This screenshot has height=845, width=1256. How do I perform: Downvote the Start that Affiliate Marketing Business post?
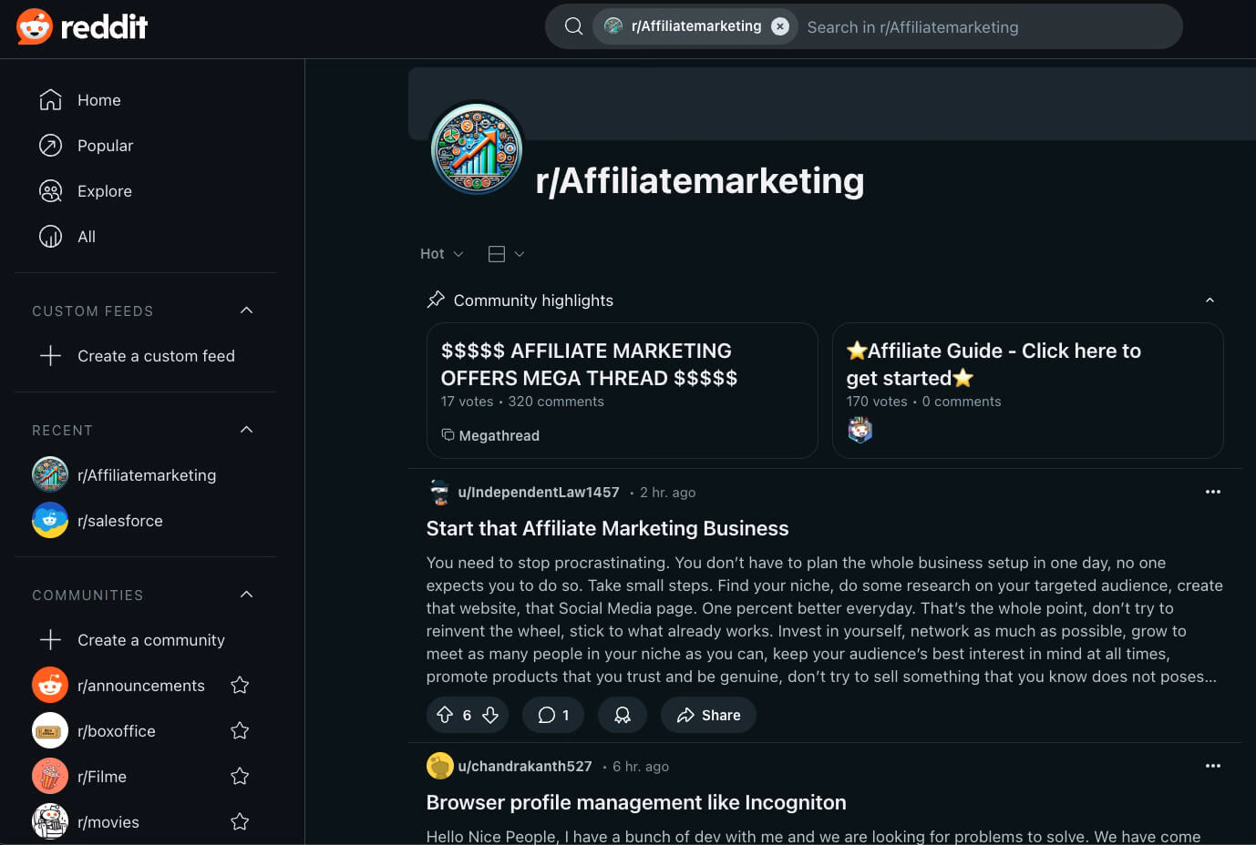(490, 715)
